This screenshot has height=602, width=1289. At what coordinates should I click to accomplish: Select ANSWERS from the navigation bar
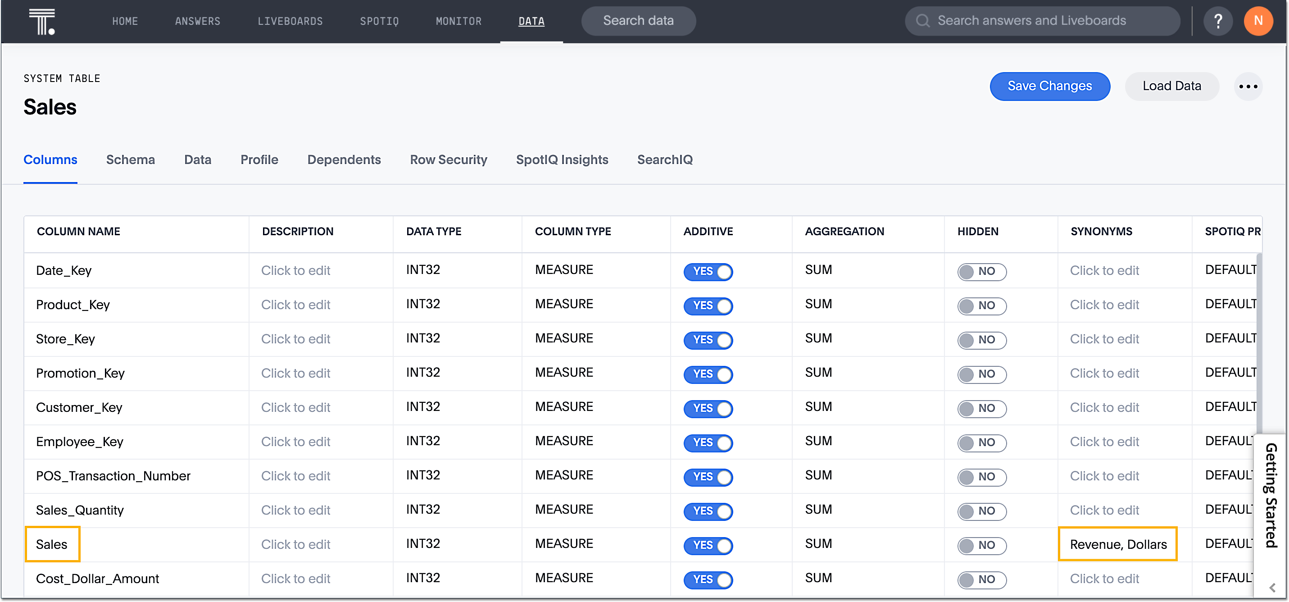click(x=198, y=21)
